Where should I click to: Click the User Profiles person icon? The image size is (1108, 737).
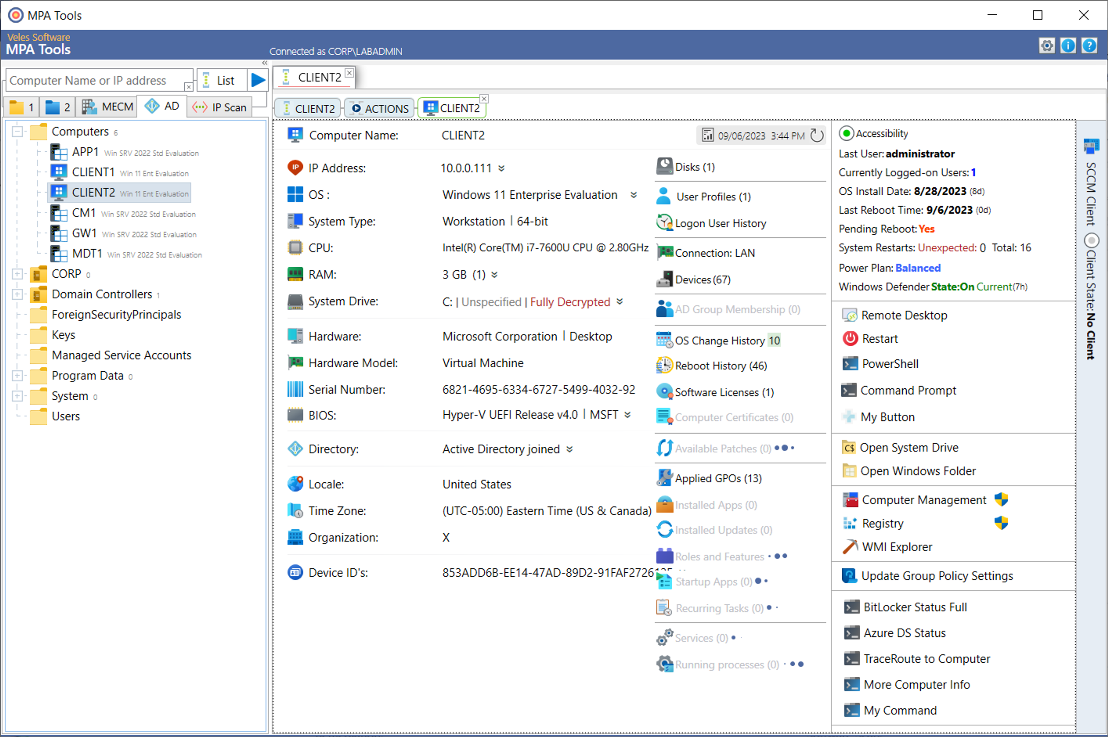coord(664,196)
